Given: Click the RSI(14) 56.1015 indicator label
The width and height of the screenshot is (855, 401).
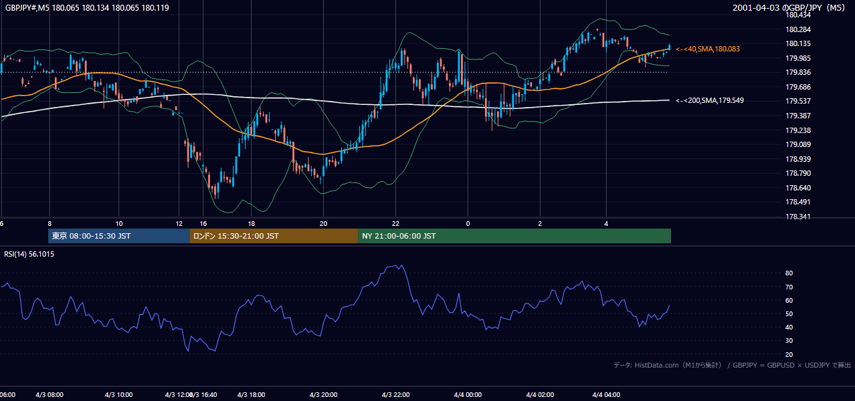Looking at the screenshot, I should click(29, 254).
